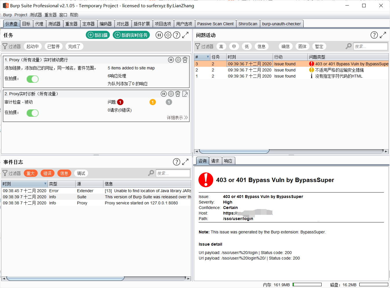Expand the Event Log panel
390x288 pixels.
[x=185, y=162]
